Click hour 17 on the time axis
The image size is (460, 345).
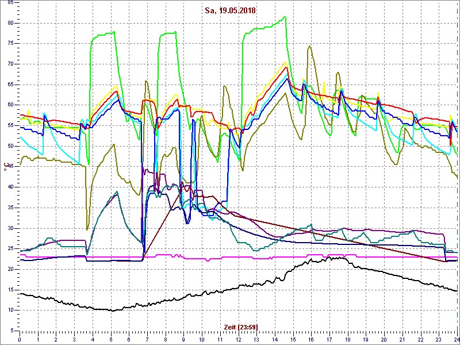[x=329, y=339]
